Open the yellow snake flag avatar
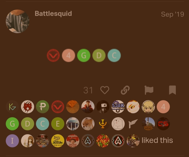189x157 pixels. pyautogui.click(x=57, y=141)
